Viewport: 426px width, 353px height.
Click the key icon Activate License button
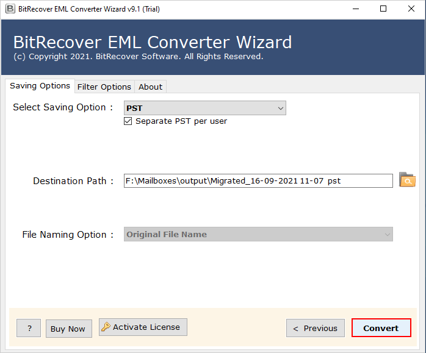click(x=143, y=327)
